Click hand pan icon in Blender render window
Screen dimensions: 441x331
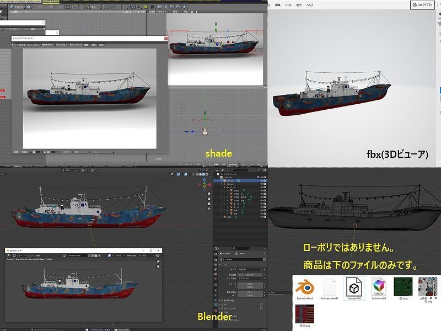click(158, 266)
